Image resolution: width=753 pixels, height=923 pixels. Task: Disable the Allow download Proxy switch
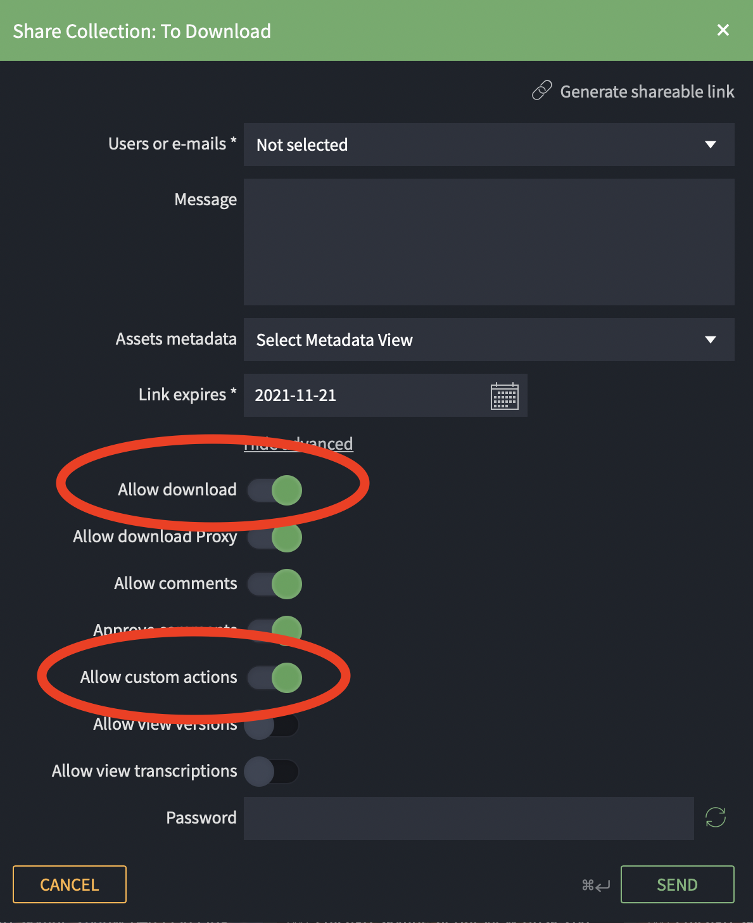point(275,537)
